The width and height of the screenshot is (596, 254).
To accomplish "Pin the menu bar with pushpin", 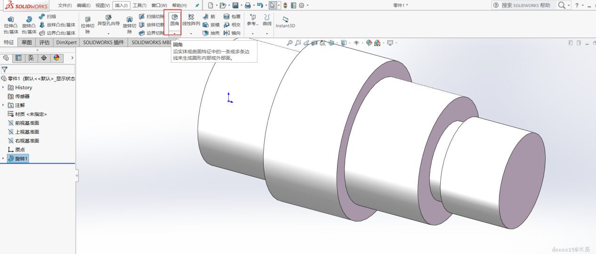I will click(x=197, y=6).
